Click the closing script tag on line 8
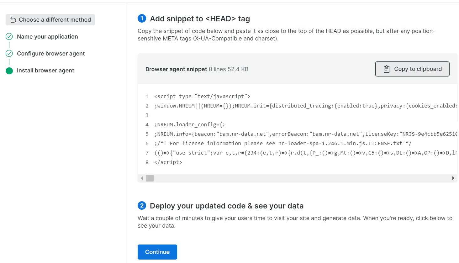 pos(168,162)
